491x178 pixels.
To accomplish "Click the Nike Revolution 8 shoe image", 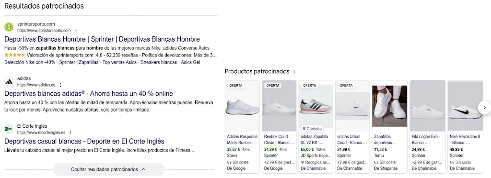I will [465, 106].
